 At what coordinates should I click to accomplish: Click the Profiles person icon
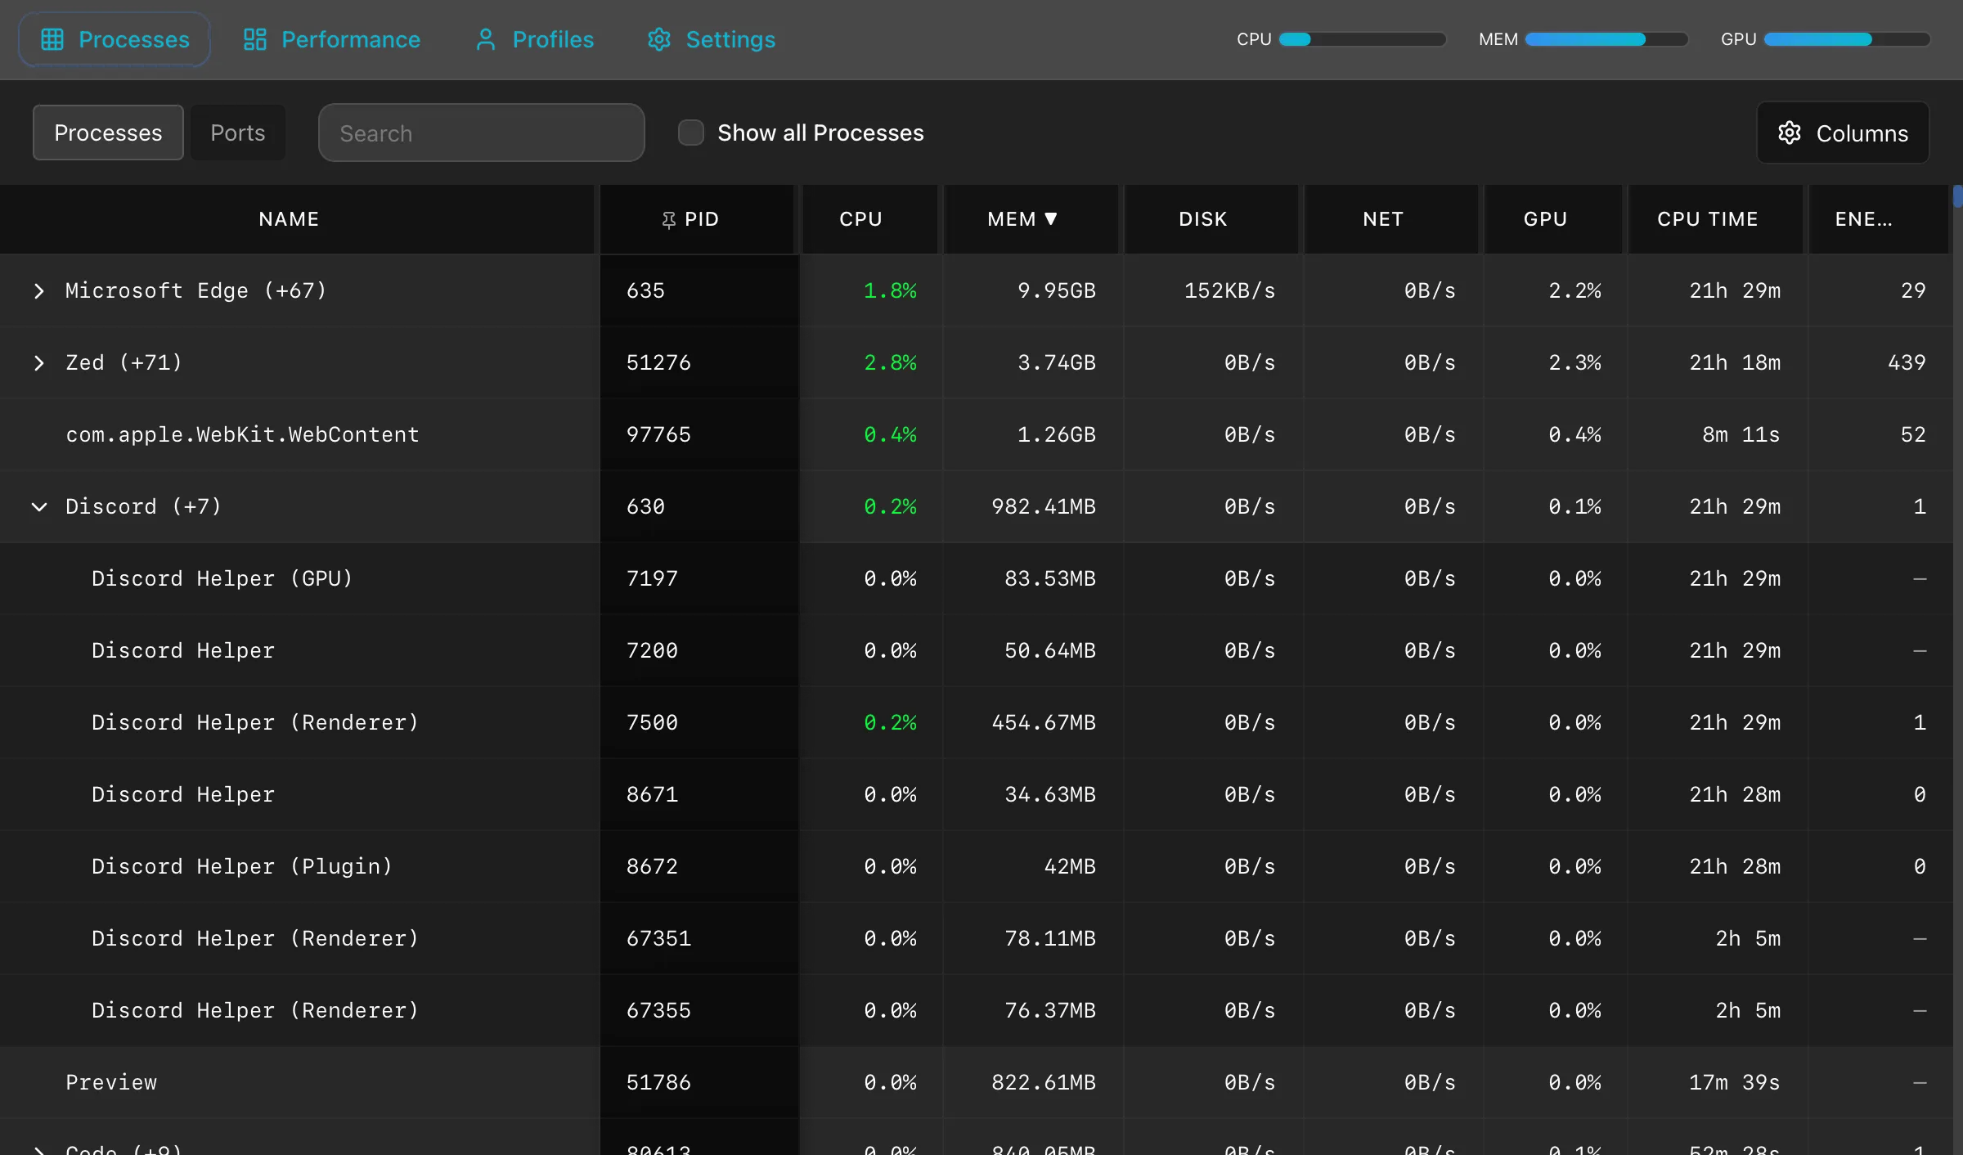coord(486,39)
